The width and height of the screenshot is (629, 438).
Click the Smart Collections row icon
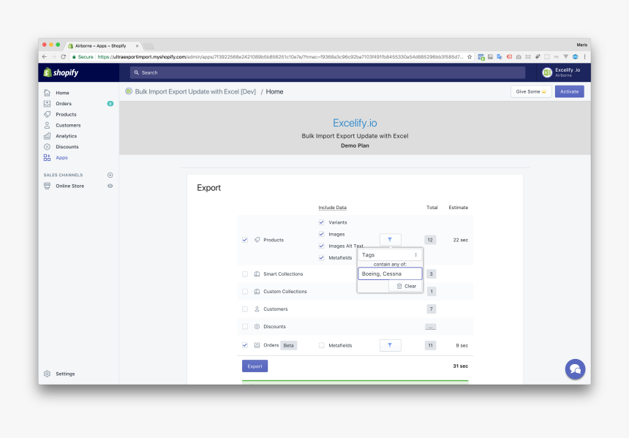pos(257,274)
